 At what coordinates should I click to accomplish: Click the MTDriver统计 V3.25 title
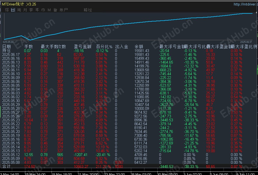click(x=19, y=4)
